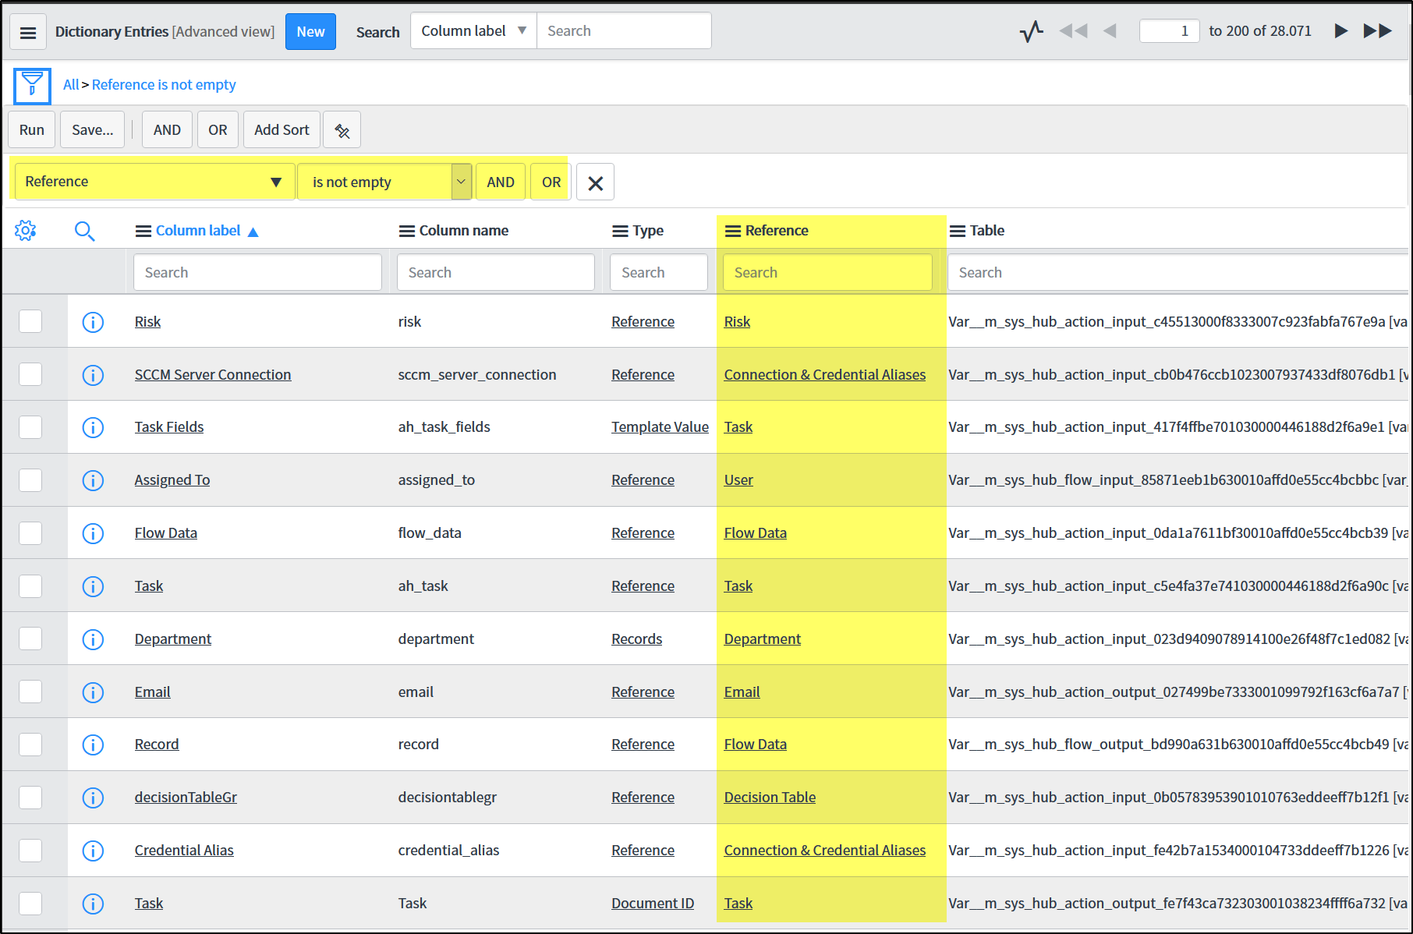Select the Assigned To row checkbox
This screenshot has height=934, width=1413.
pyautogui.click(x=30, y=480)
